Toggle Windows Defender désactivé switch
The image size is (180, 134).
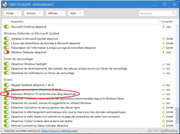click(6, 52)
